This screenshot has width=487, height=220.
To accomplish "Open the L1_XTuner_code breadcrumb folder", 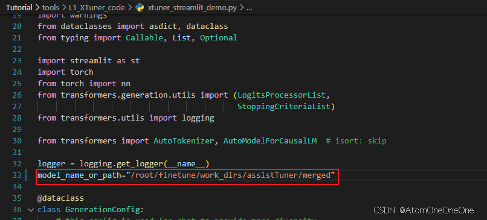I will click(x=97, y=8).
